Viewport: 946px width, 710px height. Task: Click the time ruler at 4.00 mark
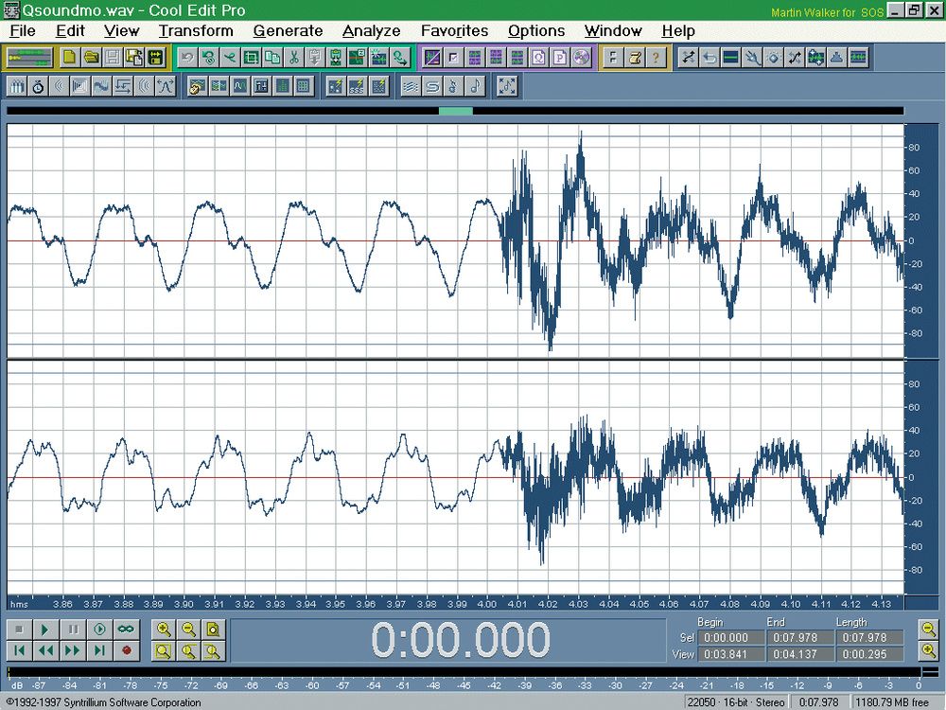coord(487,604)
